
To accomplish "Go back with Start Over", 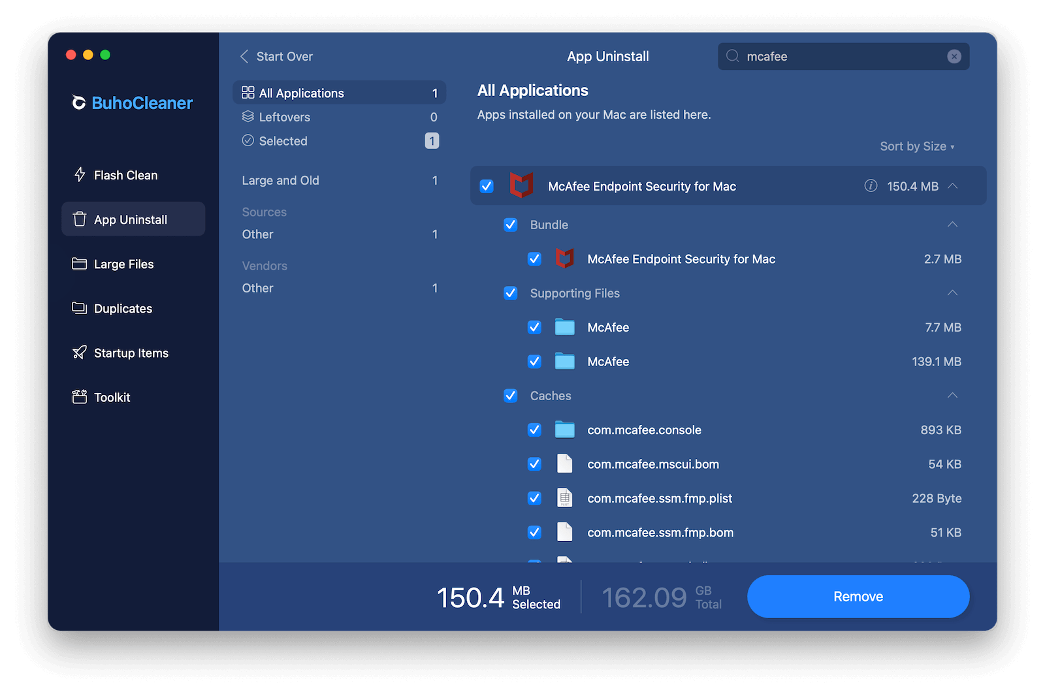I will pyautogui.click(x=277, y=56).
